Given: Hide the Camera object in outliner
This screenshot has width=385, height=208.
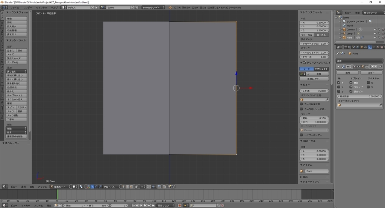Looking at the screenshot, I should [375, 29].
